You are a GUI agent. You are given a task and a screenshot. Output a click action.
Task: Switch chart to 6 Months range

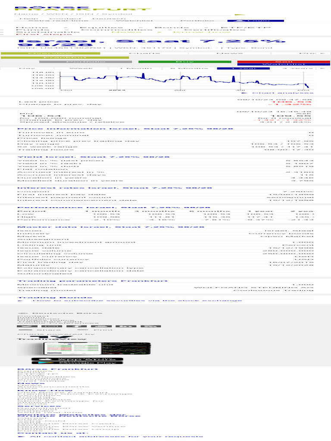point(189,68)
